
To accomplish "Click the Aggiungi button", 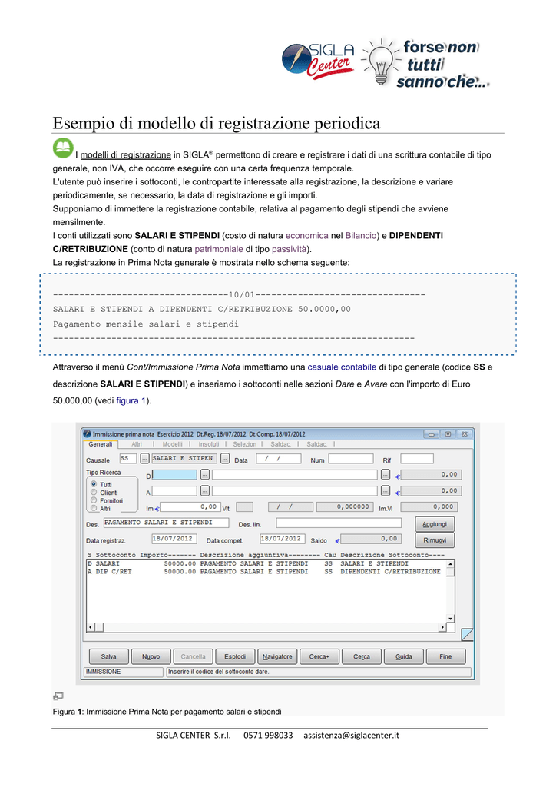I will click(435, 524).
